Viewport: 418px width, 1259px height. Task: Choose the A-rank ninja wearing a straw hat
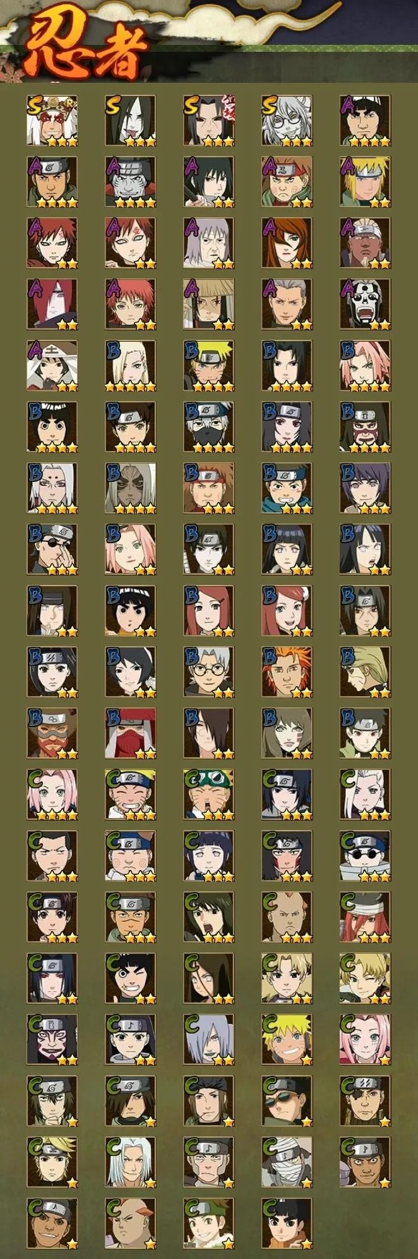(208, 304)
